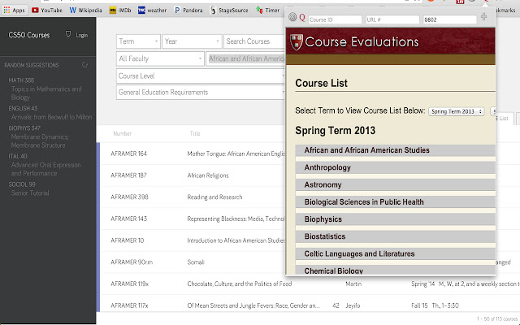Viewport: 520px width, 325px height.
Task: Expand the All Faculty dropdown
Action: (x=160, y=58)
